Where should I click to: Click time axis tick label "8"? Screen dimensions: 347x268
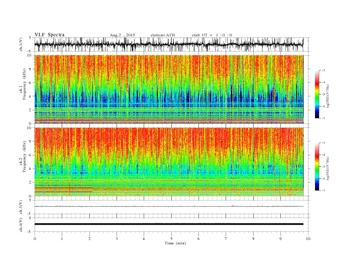coord(253,239)
